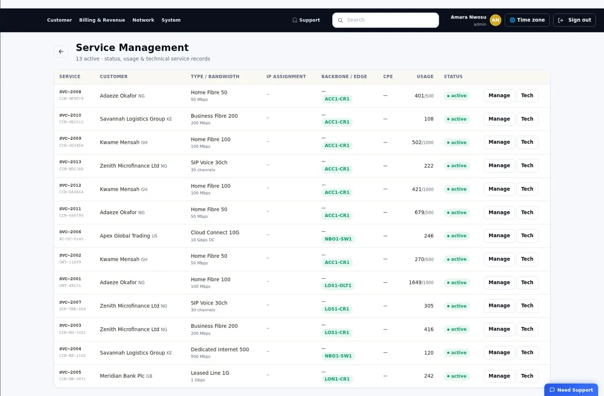The image size is (604, 396).
Task: Click the headset Support icon
Action: coord(295,20)
